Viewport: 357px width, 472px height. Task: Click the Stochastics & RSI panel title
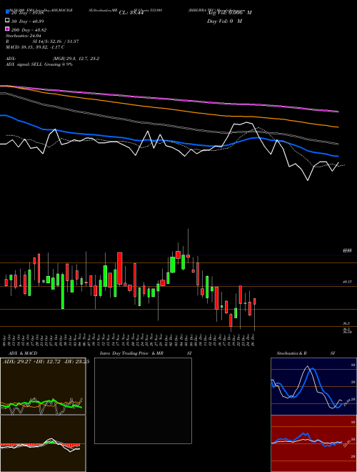(x=306, y=353)
